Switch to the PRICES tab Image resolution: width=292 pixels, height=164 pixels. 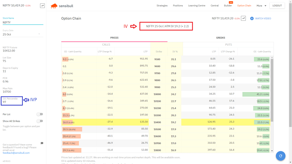pyautogui.click(x=114, y=38)
